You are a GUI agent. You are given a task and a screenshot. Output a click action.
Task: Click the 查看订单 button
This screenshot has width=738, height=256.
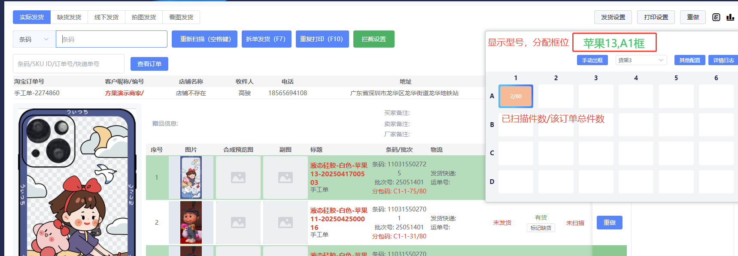pos(149,64)
